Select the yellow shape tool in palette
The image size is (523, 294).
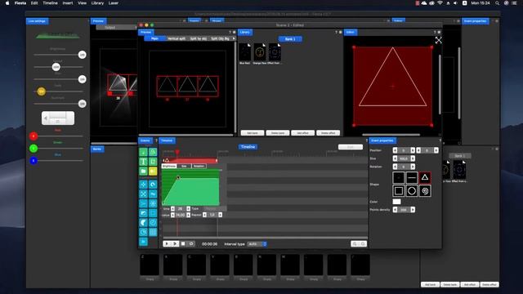pos(153,171)
